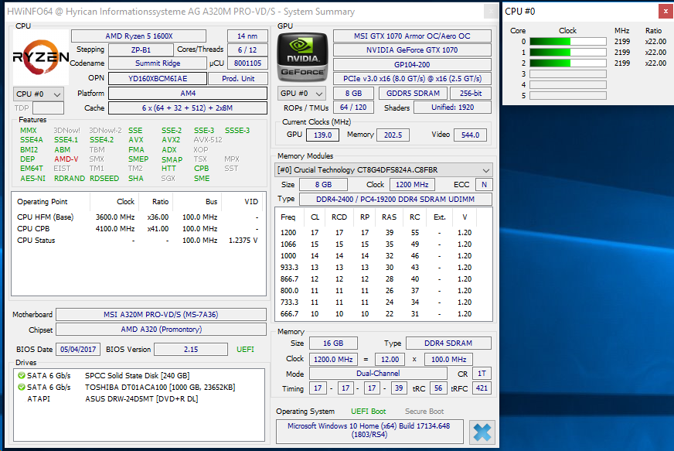Click the CPU HFM (Base) operating point row
The image size is (674, 451).
pyautogui.click(x=138, y=217)
